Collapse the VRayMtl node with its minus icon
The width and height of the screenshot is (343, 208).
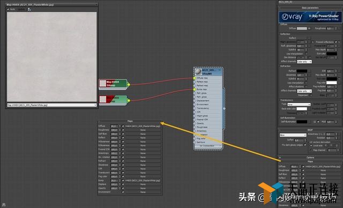tap(220, 70)
